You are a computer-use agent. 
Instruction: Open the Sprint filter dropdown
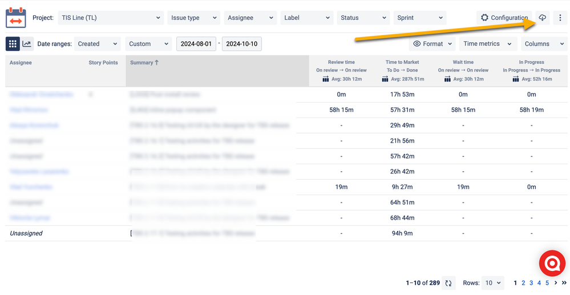420,18
